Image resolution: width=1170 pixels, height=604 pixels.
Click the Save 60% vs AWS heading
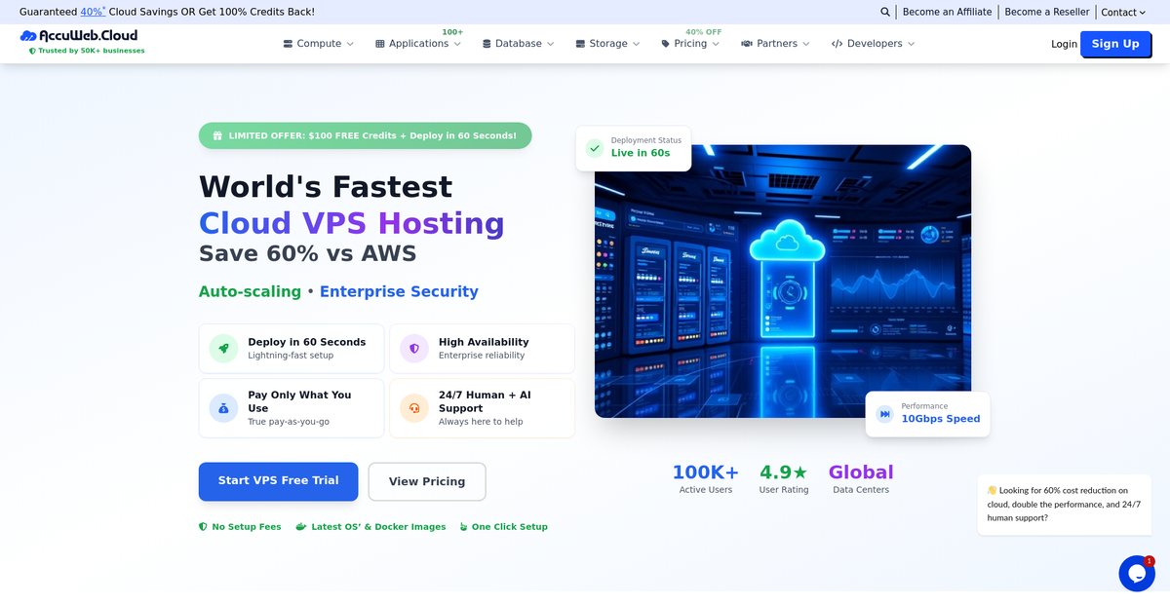[x=308, y=253]
